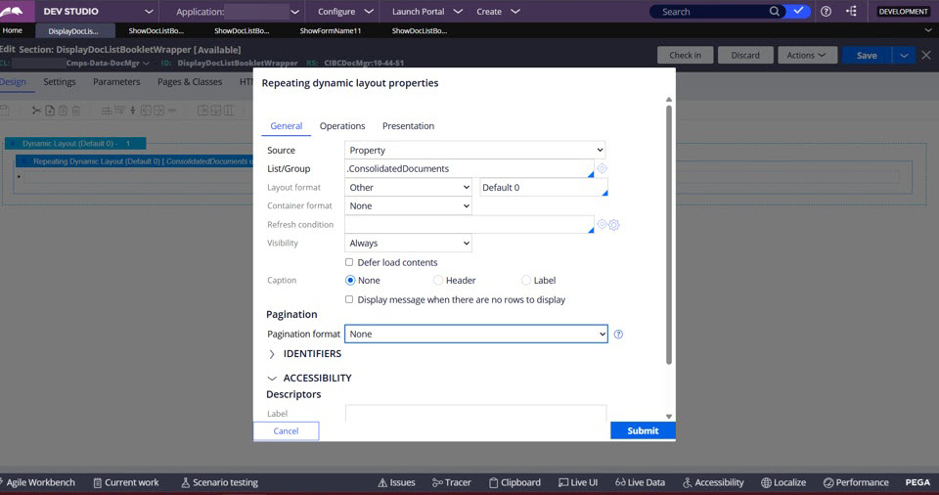This screenshot has height=495, width=939.
Task: Click the Default 0 layout format field
Action: coord(544,188)
